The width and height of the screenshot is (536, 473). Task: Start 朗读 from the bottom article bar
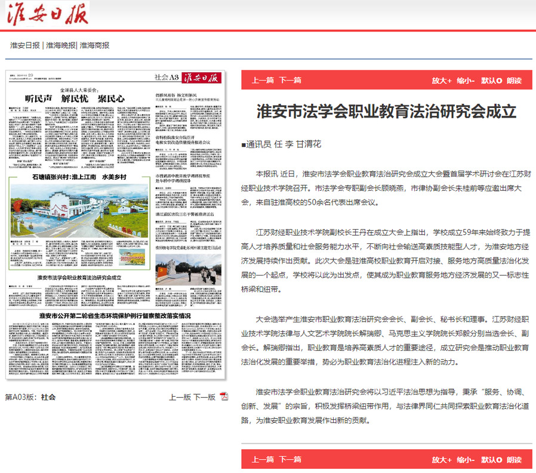click(x=514, y=460)
